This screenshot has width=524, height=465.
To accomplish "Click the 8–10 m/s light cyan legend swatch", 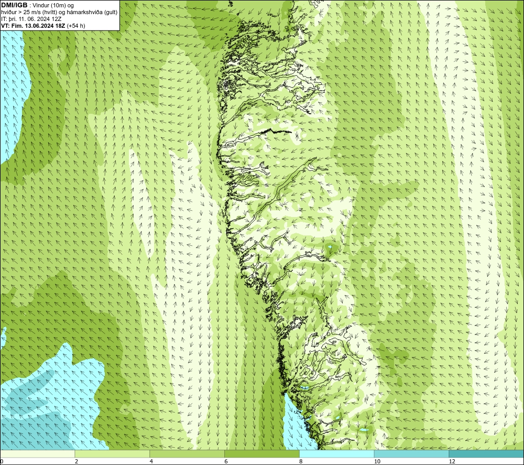I will (337, 453).
